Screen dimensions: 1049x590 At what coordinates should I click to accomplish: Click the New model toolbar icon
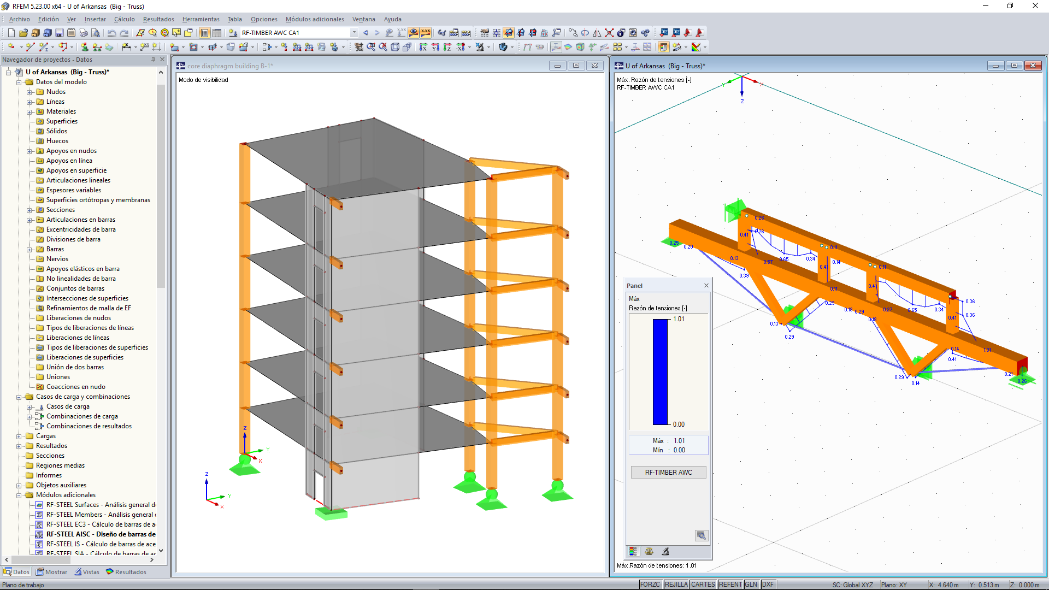point(11,33)
